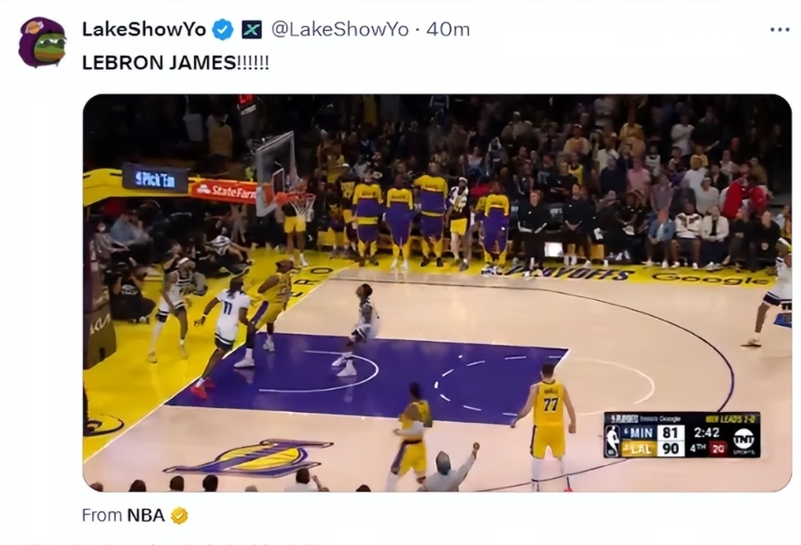Click the blue verified badge beside LakeShowYo

[x=222, y=30]
